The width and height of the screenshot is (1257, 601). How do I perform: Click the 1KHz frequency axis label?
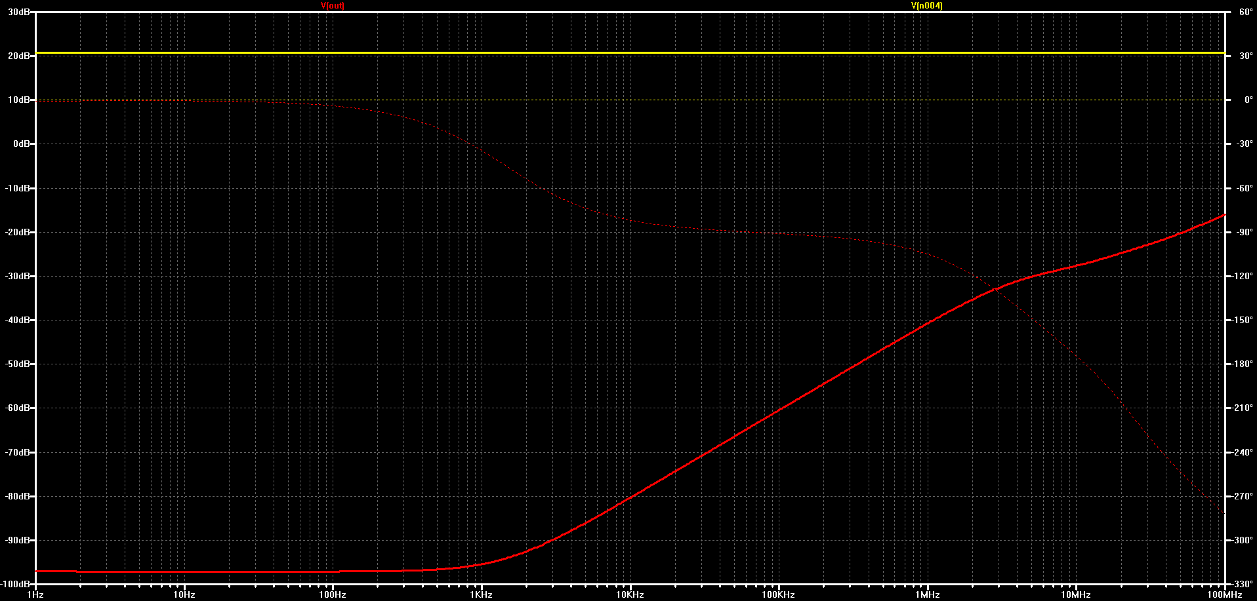point(481,594)
